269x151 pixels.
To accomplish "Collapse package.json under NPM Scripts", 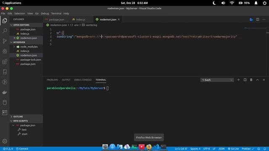I will (26, 125).
